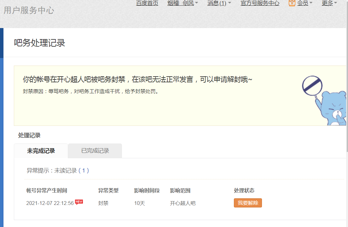
Task: Expand the 烟稽_剑风 username dropdown
Action: tap(183, 3)
